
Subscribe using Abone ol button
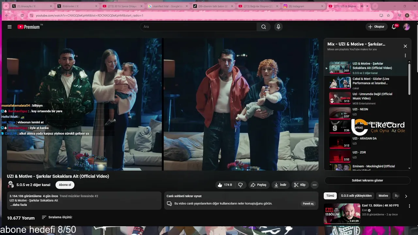click(x=65, y=185)
